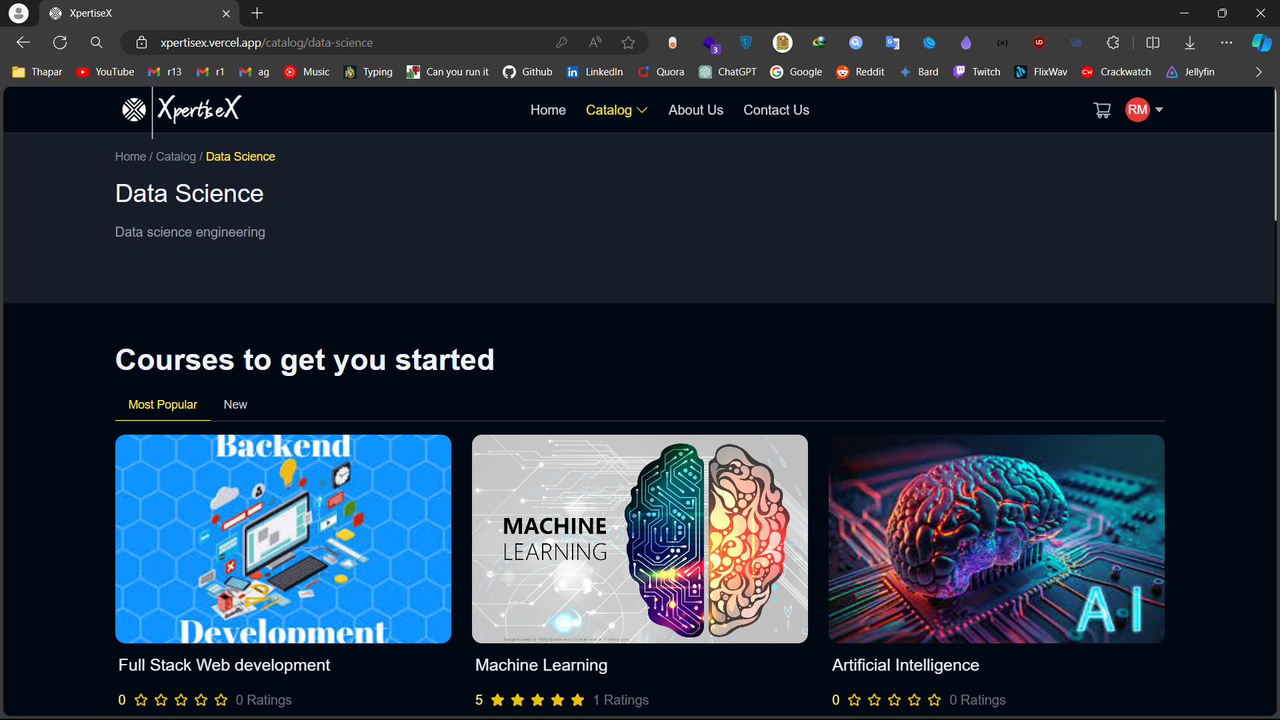The image size is (1280, 720).
Task: Click the Read aloud icon in the address bar
Action: [x=595, y=43]
